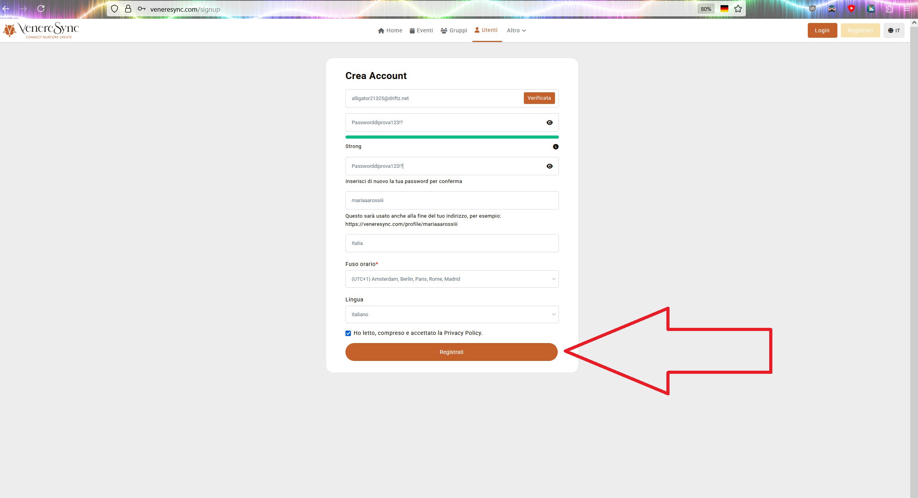Screen dimensions: 918x498
Task: Toggle visibility of confirm password field
Action: click(x=549, y=166)
